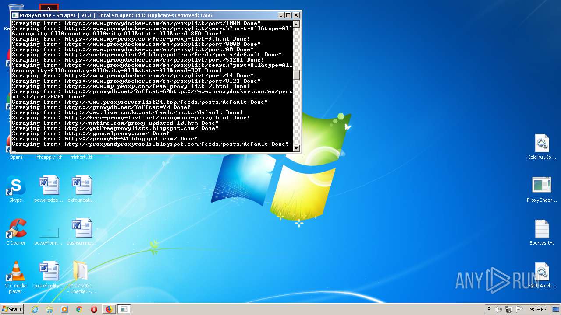Image resolution: width=561 pixels, height=315 pixels.
Task: Open Internet Explorer from taskbar
Action: click(x=35, y=309)
